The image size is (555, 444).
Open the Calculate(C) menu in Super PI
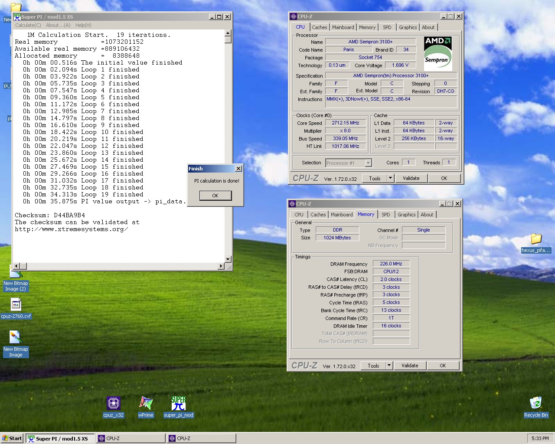pyautogui.click(x=28, y=25)
